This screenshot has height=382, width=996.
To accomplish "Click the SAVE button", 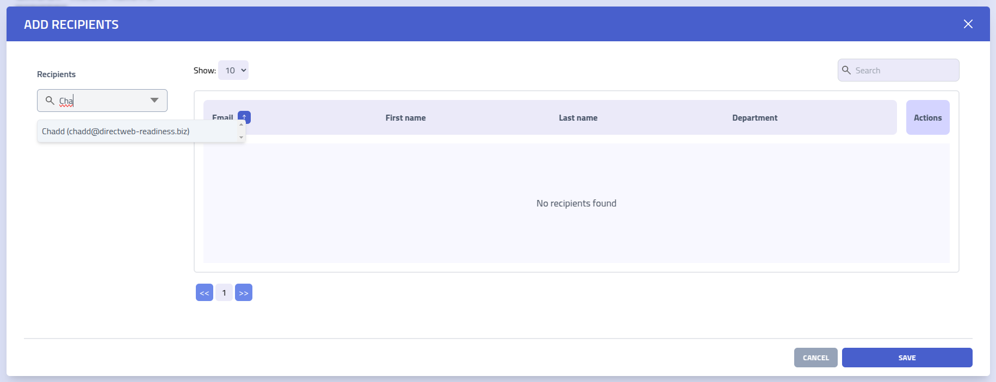I will point(907,358).
